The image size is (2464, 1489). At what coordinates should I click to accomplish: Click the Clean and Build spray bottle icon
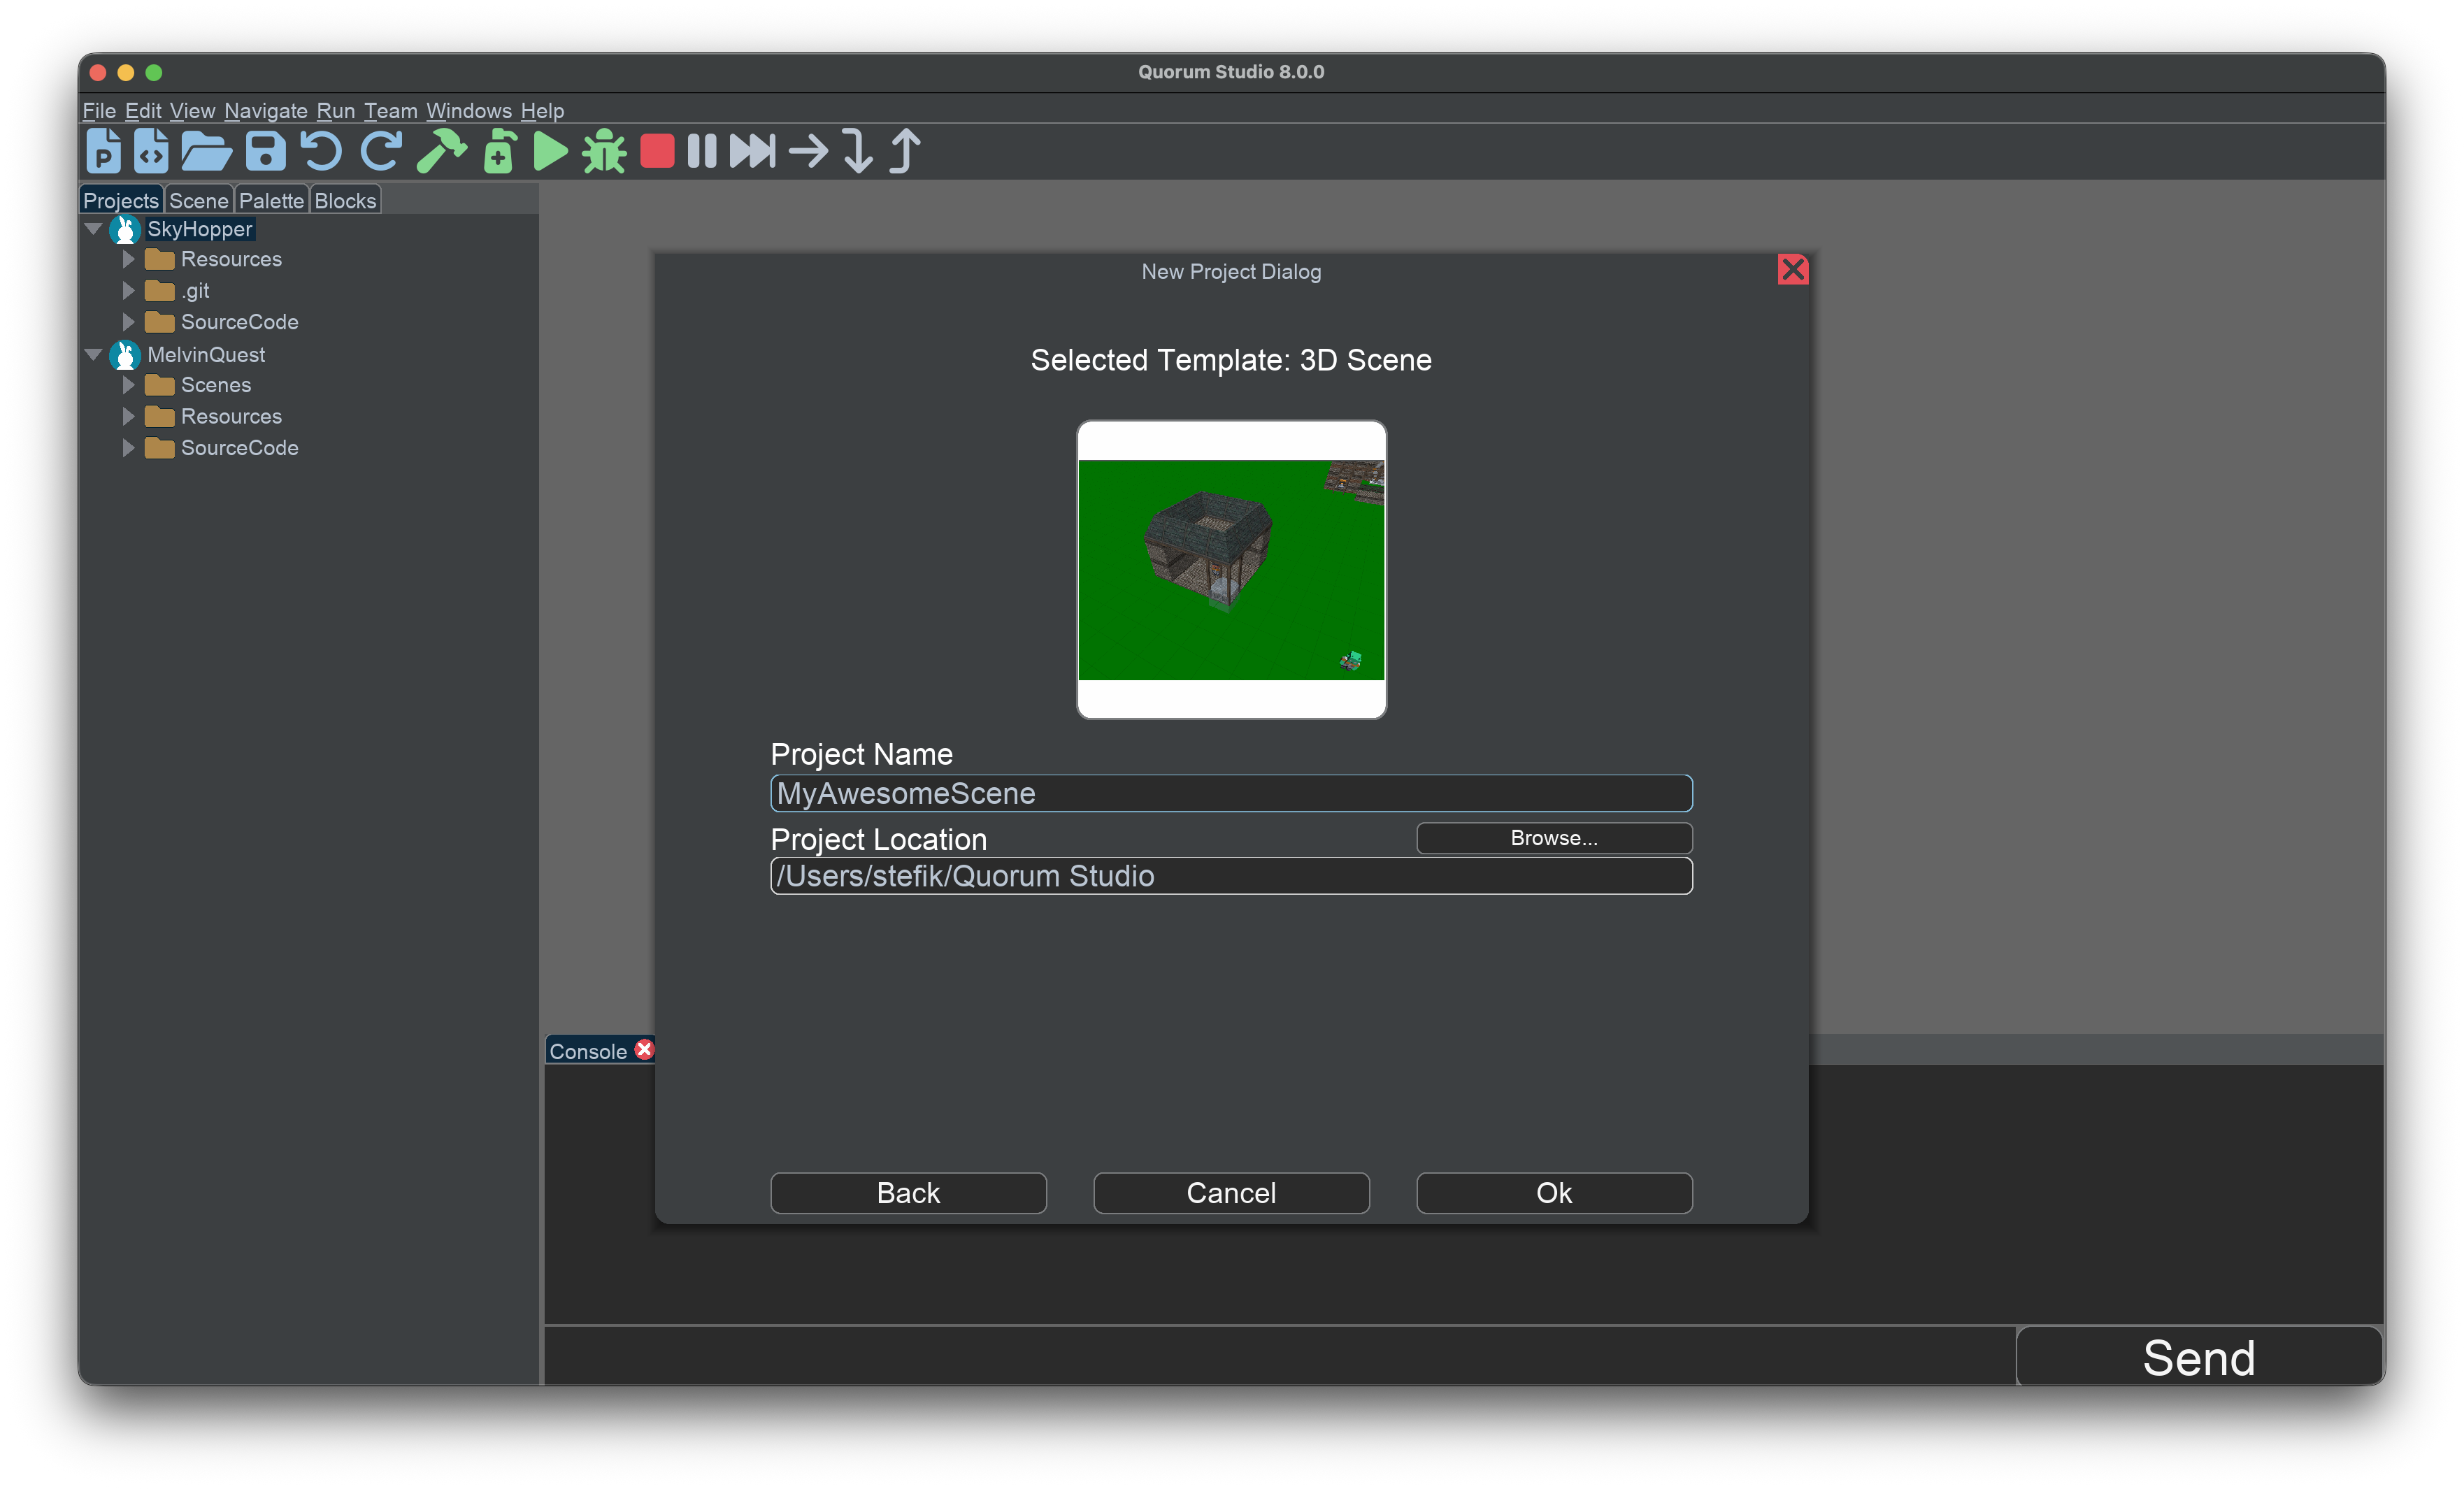[x=499, y=151]
